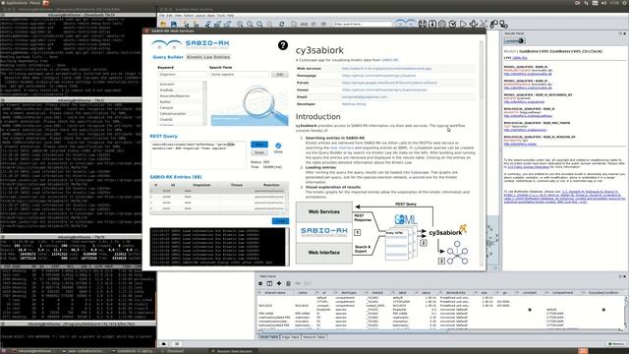The image size is (629, 354).
Task: Click the add column plus icon in Table Panel
Action: coord(279,283)
